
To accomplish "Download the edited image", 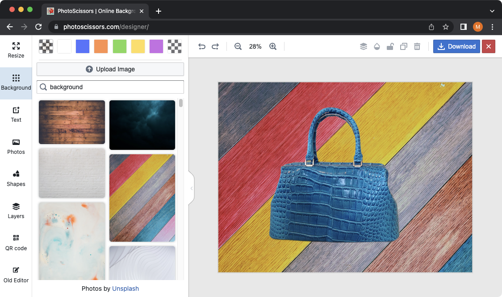I will [456, 46].
